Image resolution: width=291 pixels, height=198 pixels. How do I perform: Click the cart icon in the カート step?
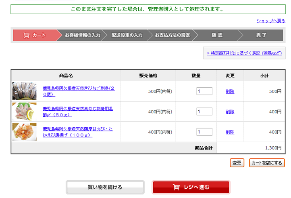click(x=27, y=35)
